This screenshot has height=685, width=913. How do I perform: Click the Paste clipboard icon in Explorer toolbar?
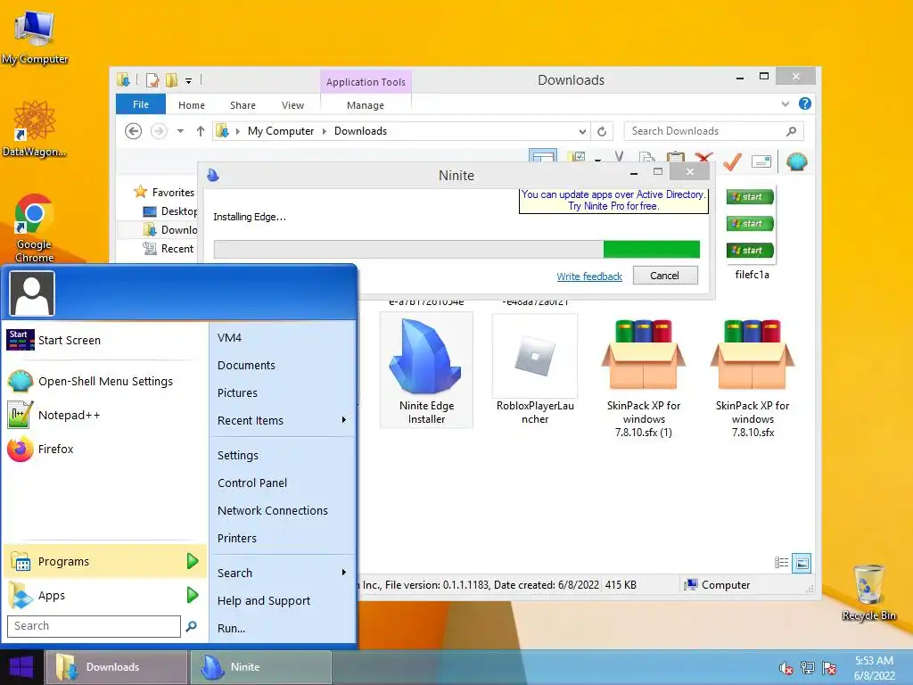[x=676, y=158]
